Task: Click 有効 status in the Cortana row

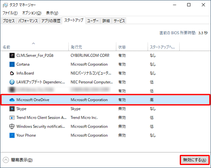Action: click(x=122, y=64)
